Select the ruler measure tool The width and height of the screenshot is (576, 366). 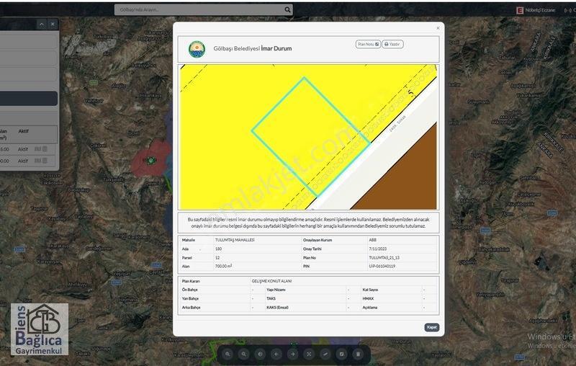coord(325,354)
